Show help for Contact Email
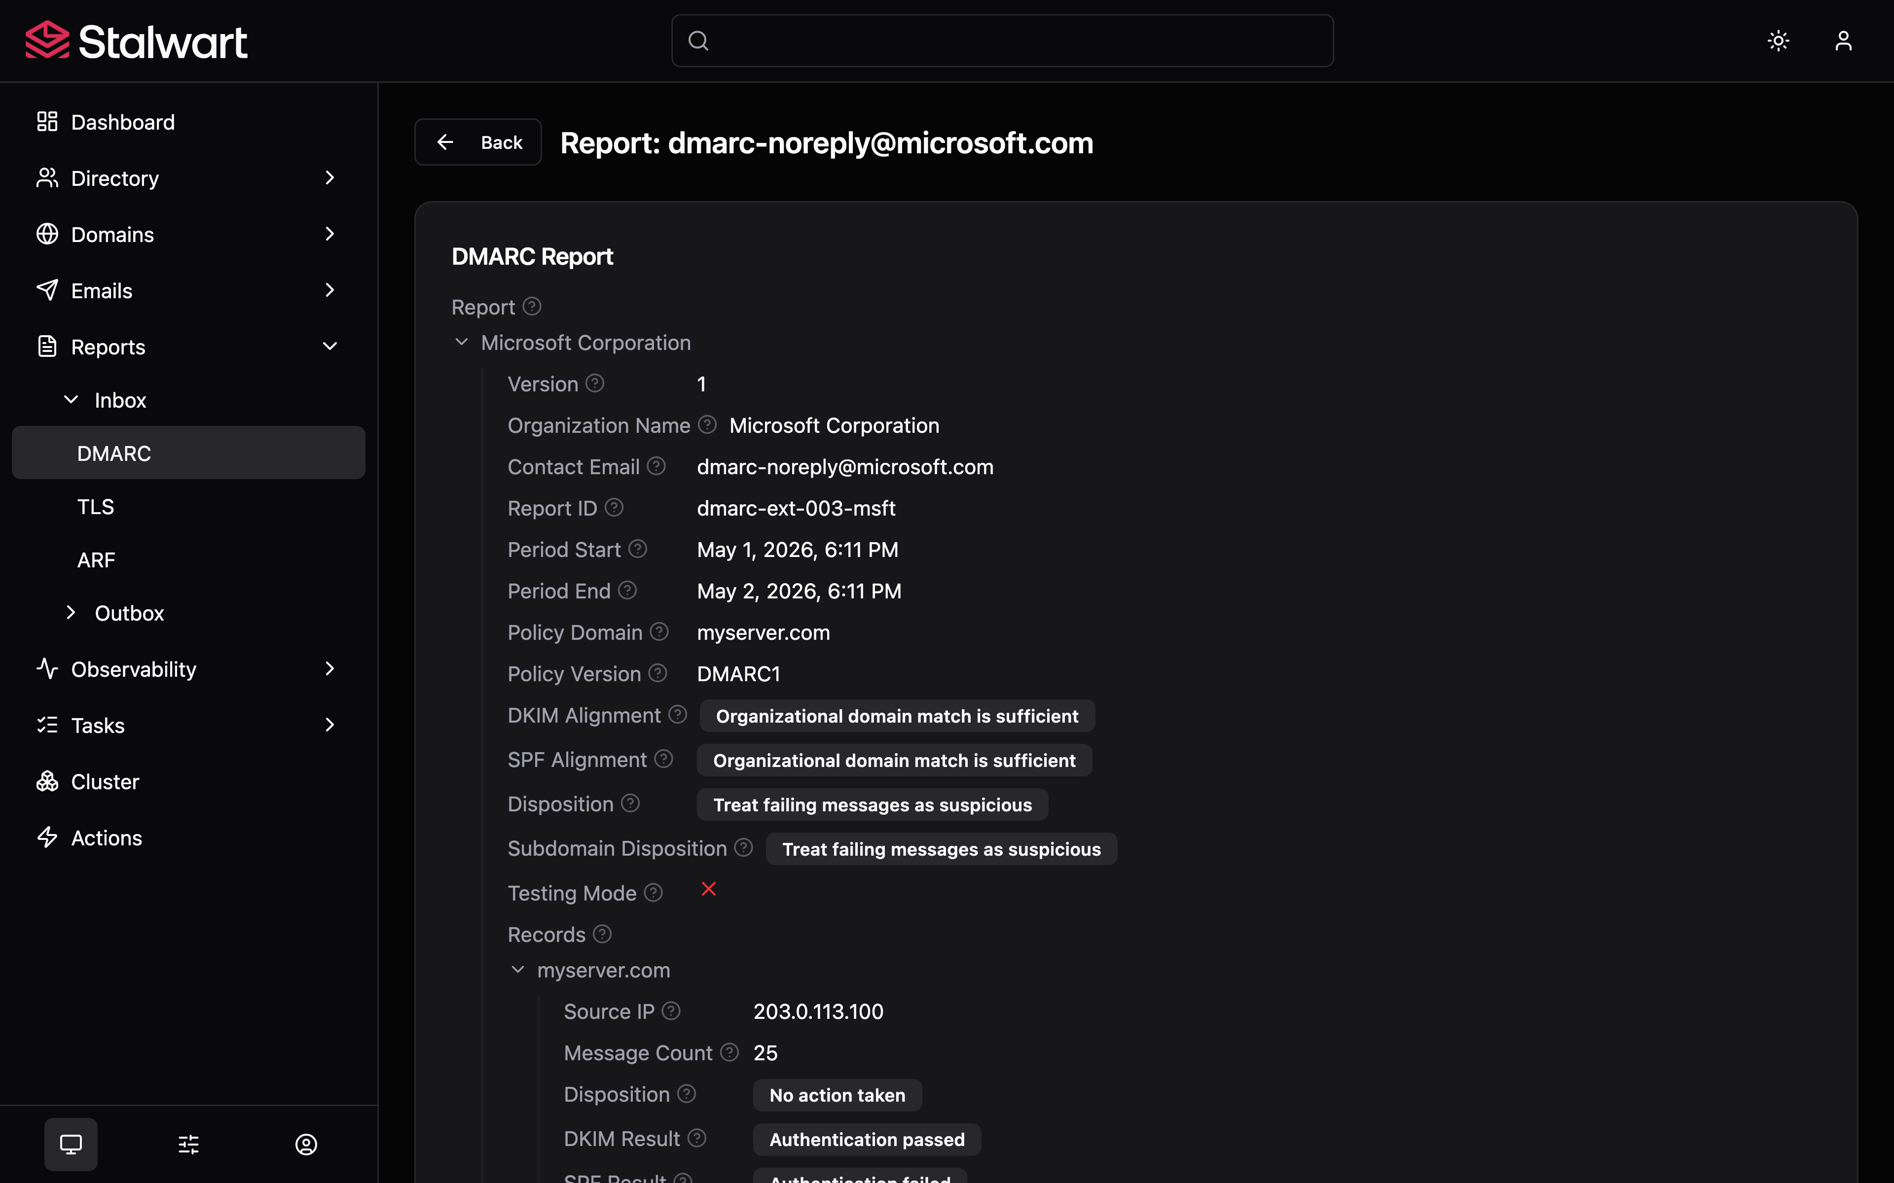 (x=656, y=466)
